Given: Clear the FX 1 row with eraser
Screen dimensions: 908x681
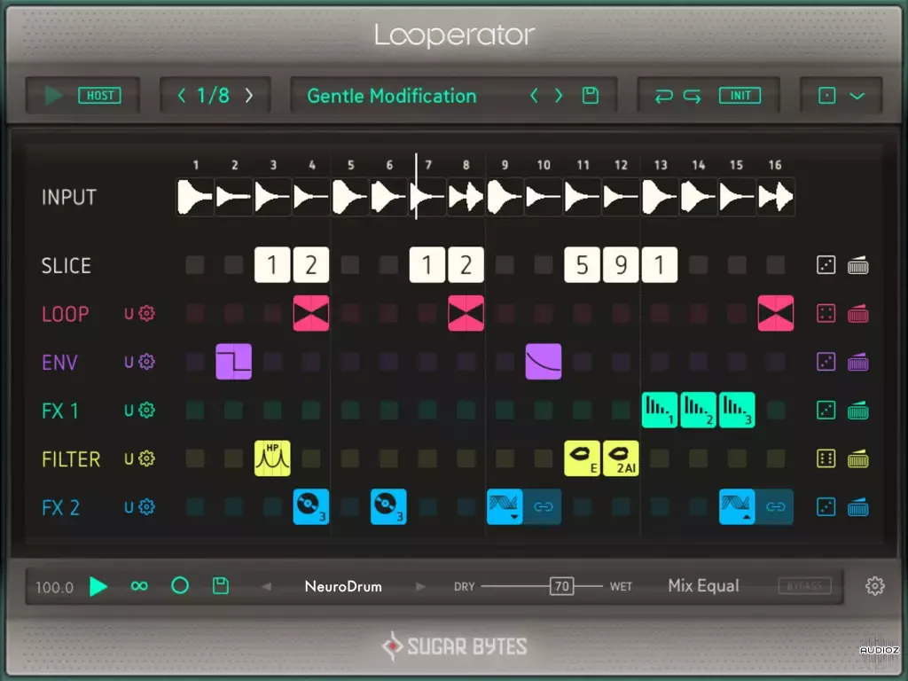Looking at the screenshot, I should [858, 411].
